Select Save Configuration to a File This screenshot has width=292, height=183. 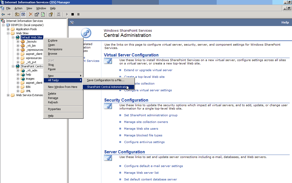click(108, 80)
